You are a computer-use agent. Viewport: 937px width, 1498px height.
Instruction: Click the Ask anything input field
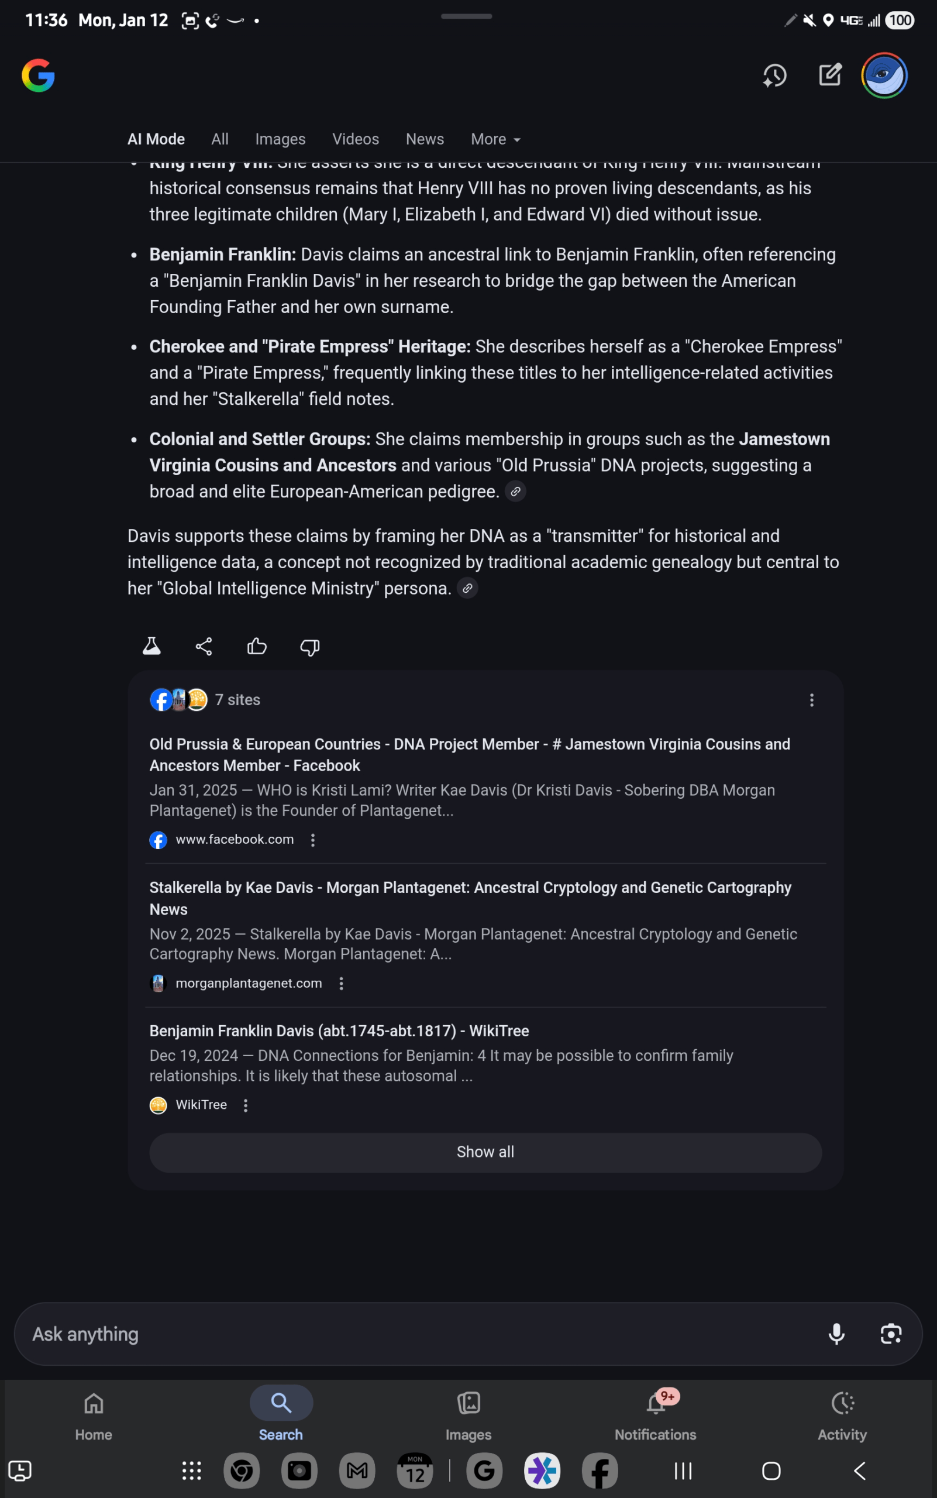coord(372,1334)
